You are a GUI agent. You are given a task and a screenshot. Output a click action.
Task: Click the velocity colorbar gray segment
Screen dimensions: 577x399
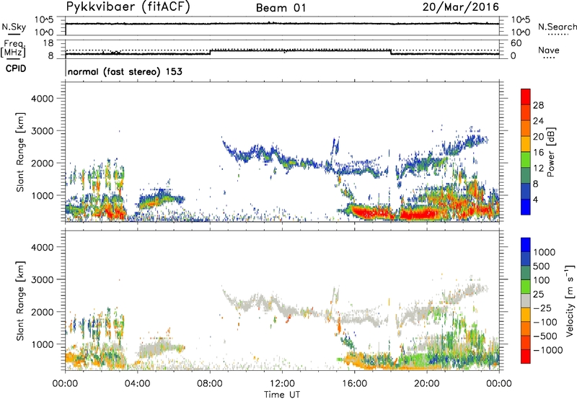tap(526, 300)
